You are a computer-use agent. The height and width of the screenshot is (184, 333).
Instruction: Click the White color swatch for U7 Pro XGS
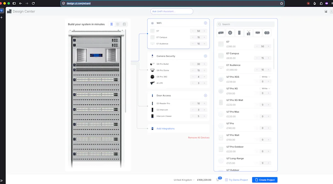point(260,77)
